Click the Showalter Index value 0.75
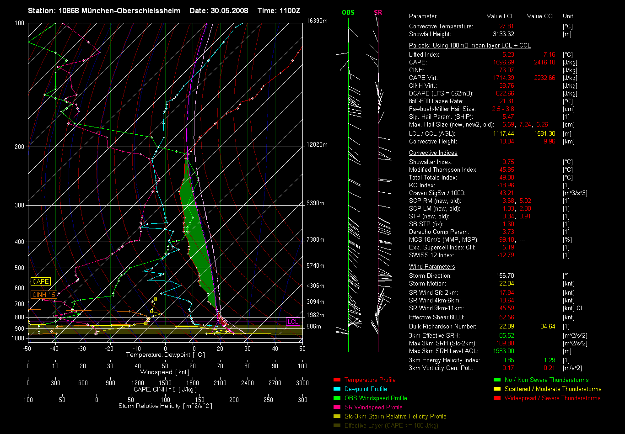 tap(508, 162)
